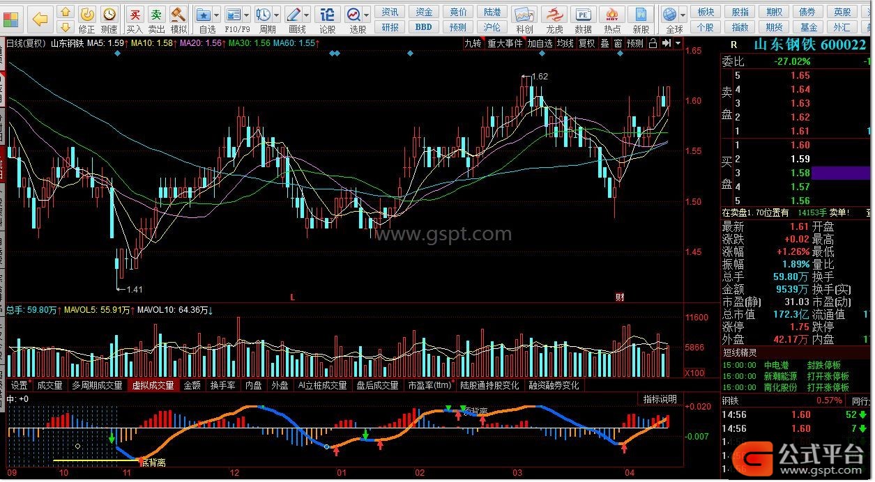The height and width of the screenshot is (482, 875).
Task: Expand the 选股 screener dropdown arrow
Action: coord(367,14)
